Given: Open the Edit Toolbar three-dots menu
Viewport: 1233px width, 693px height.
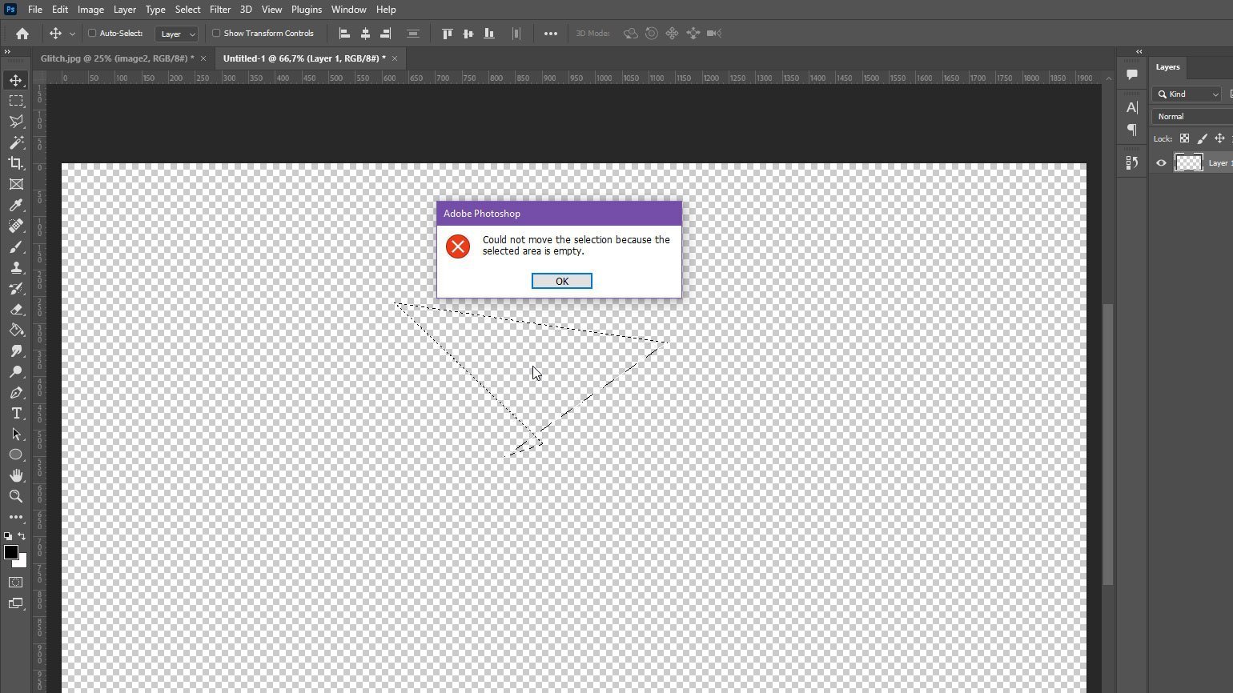Looking at the screenshot, I should point(16,517).
